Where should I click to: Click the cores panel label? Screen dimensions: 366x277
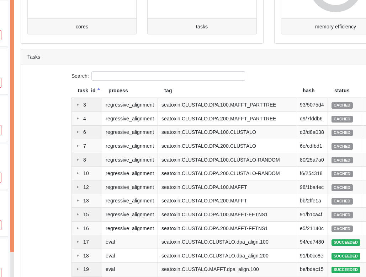click(82, 27)
